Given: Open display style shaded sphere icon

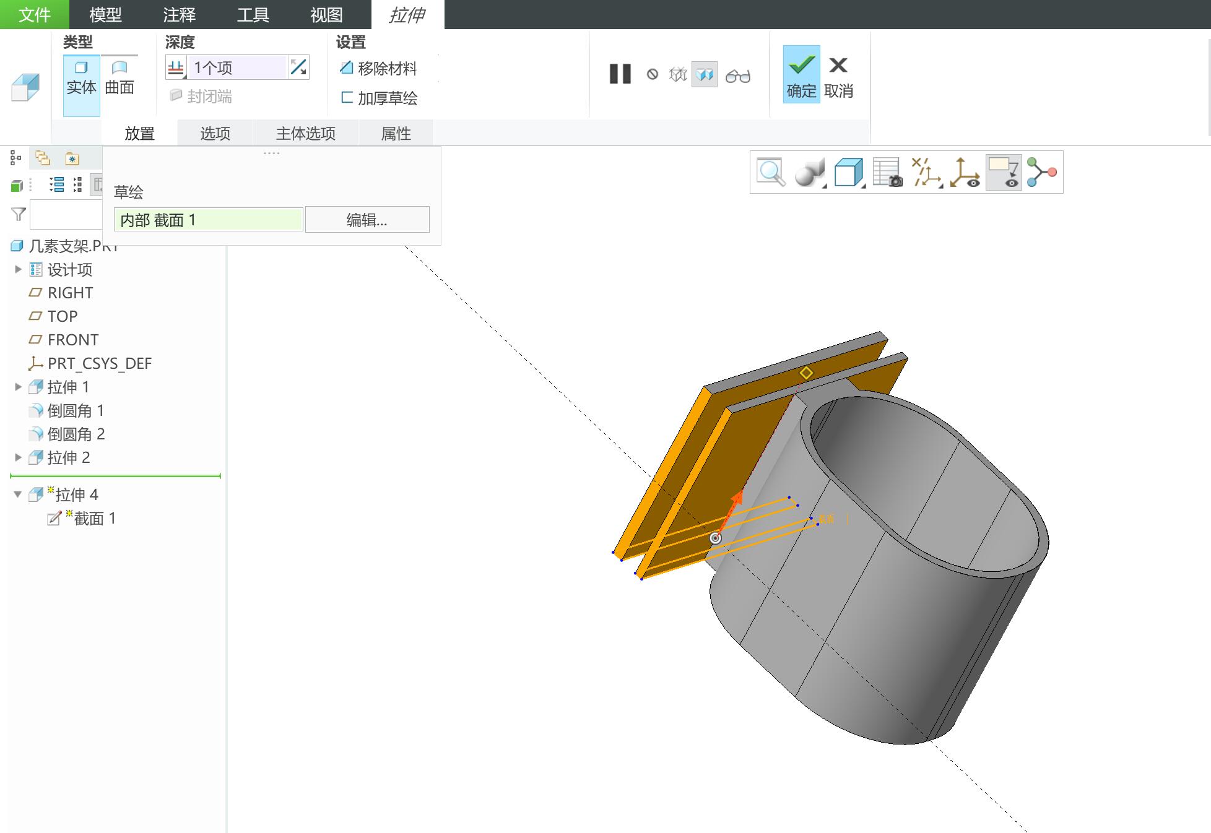Looking at the screenshot, I should click(810, 172).
